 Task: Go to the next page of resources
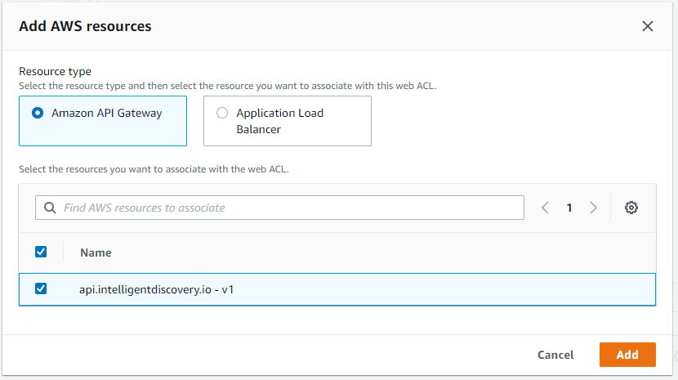(x=594, y=208)
